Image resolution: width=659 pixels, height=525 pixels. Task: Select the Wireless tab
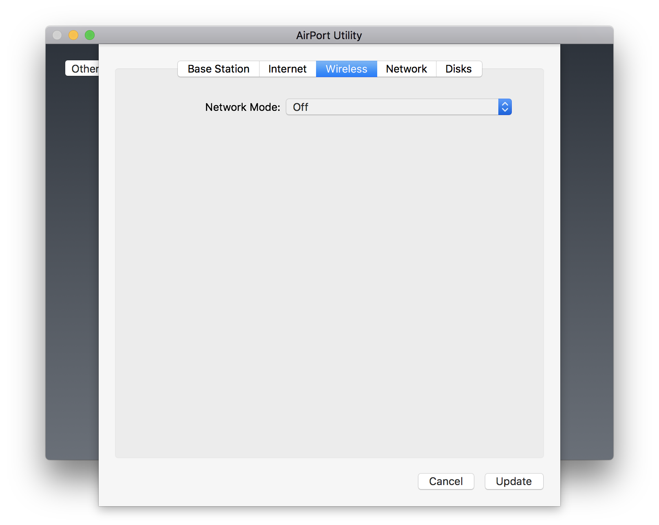click(x=347, y=69)
